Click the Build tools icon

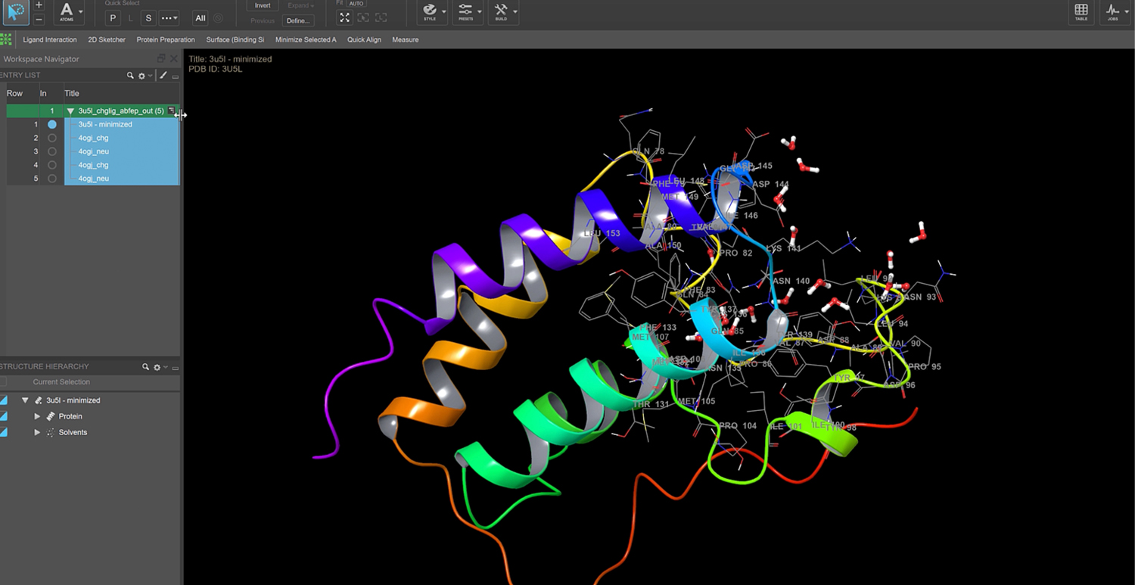coord(501,11)
